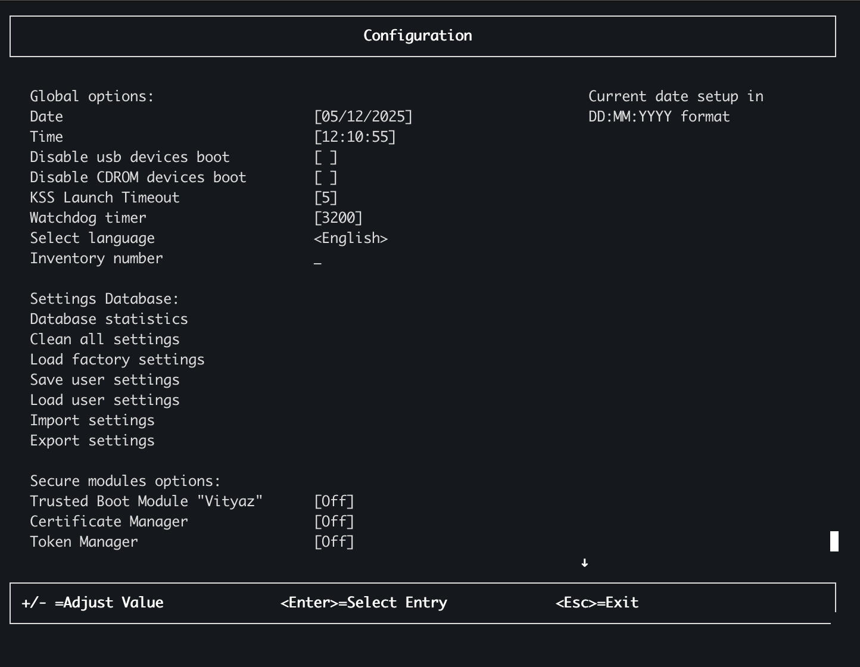Select Load user settings entry
860x667 pixels.
click(105, 400)
